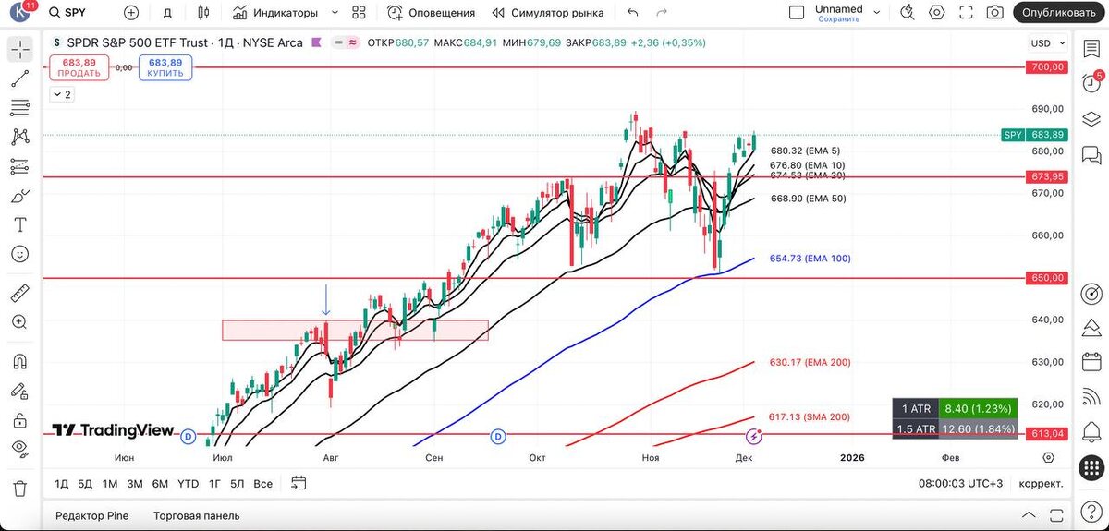Open the mountain-shaped icon in the right sidebar
1109x531 pixels.
coord(1091,328)
